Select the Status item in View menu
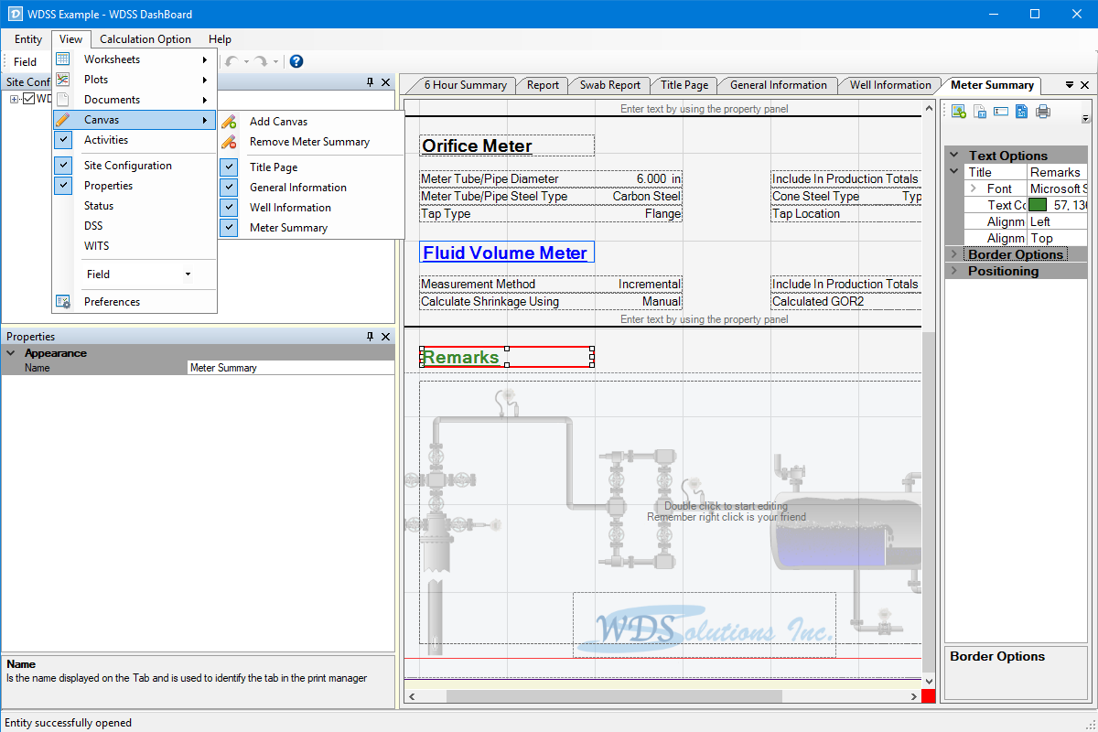Image resolution: width=1098 pixels, height=732 pixels. coord(135,206)
